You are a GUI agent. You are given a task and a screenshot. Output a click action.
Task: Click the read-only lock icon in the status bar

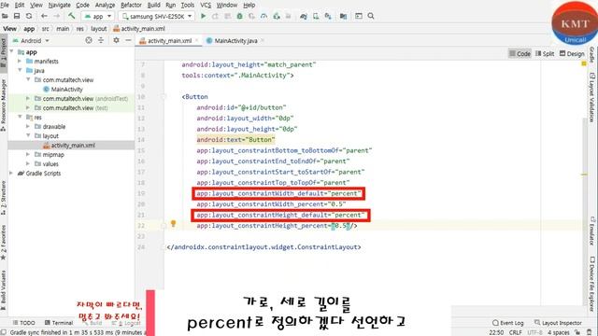click(577, 332)
